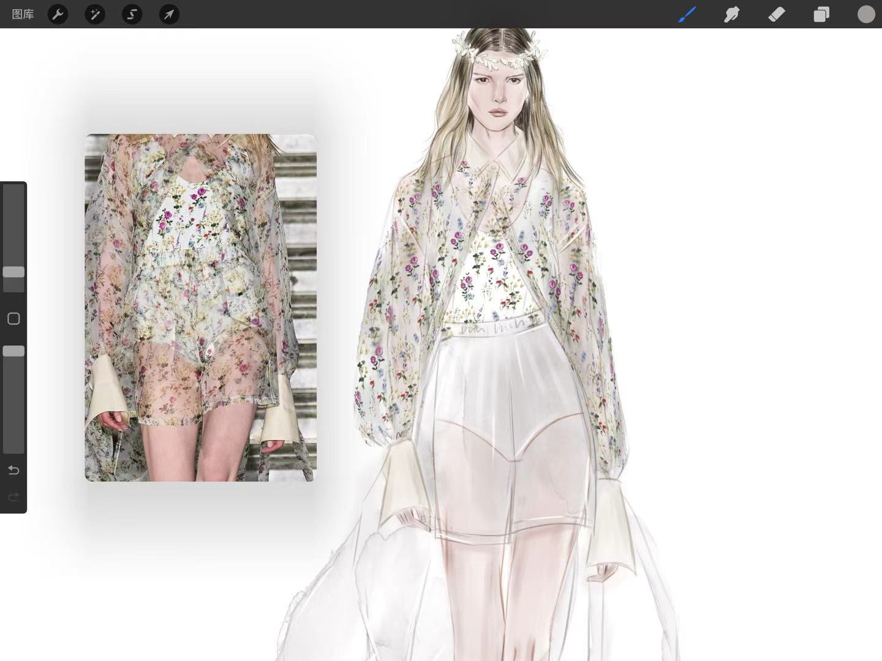The height and width of the screenshot is (661, 882).
Task: Open the active color picker circle
Action: 866,14
